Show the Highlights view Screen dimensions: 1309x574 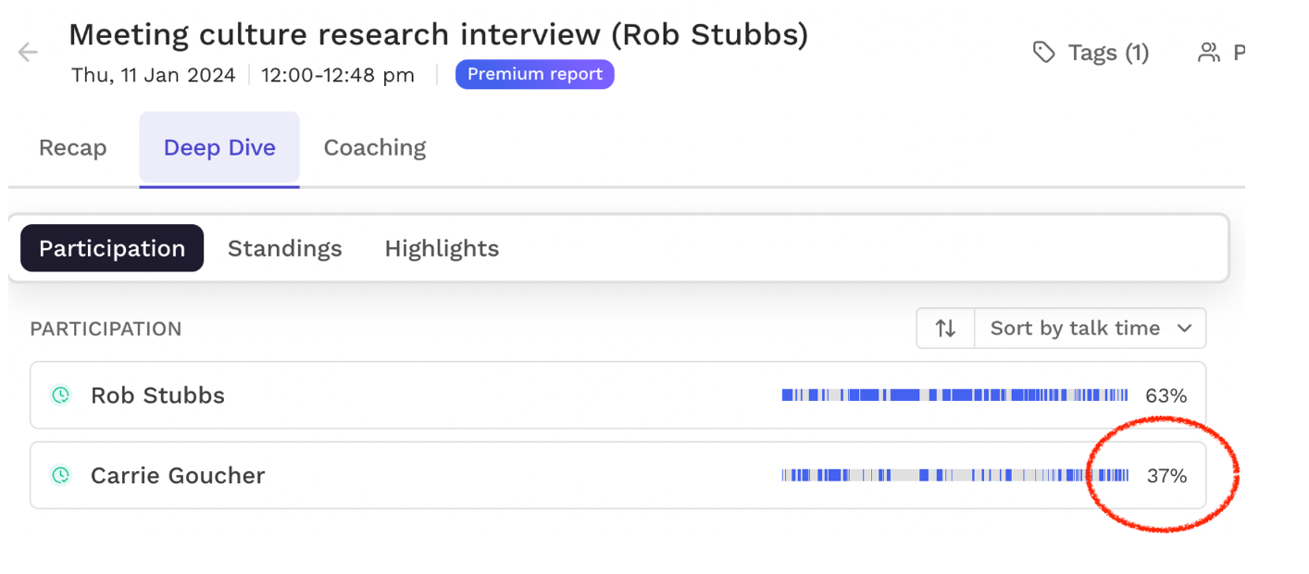pos(442,248)
